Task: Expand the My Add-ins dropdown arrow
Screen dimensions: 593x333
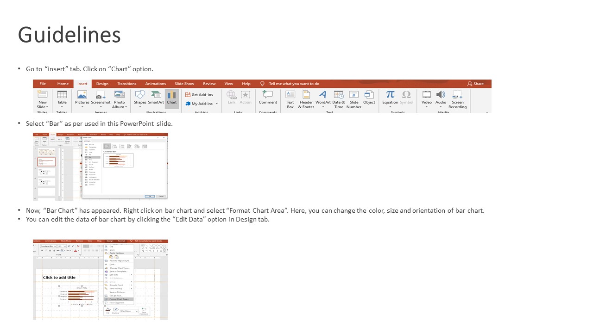Action: click(216, 104)
